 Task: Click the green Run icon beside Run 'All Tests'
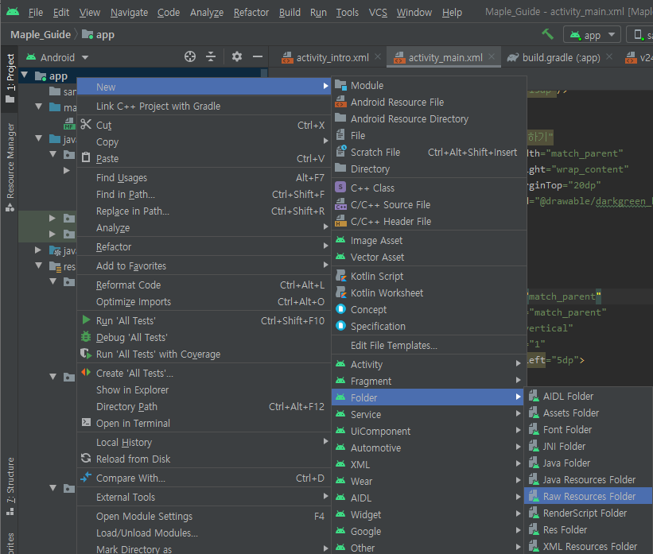coord(86,320)
